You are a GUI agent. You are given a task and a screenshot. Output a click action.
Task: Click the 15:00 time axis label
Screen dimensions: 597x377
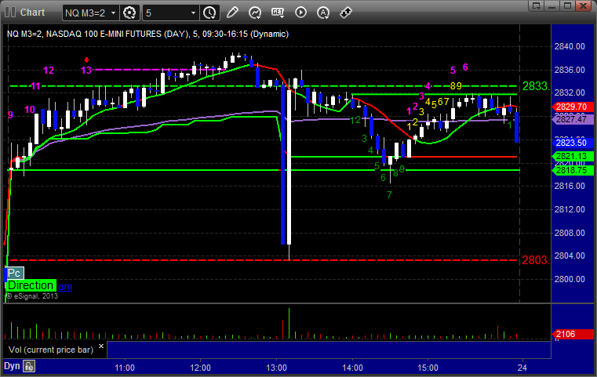428,368
